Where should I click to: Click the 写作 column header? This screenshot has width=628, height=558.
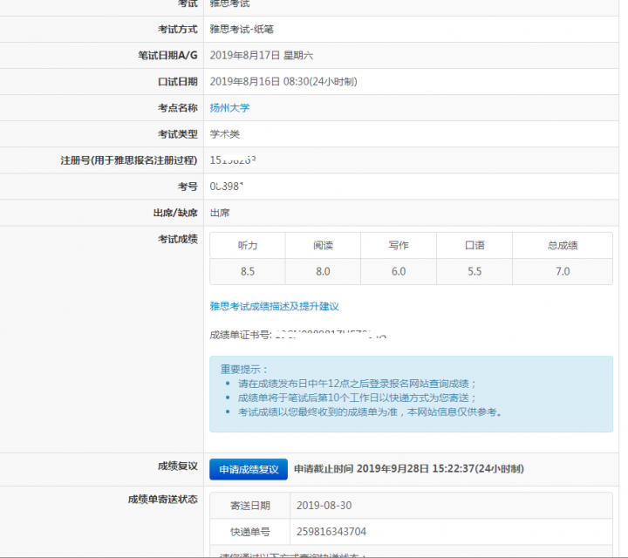399,246
